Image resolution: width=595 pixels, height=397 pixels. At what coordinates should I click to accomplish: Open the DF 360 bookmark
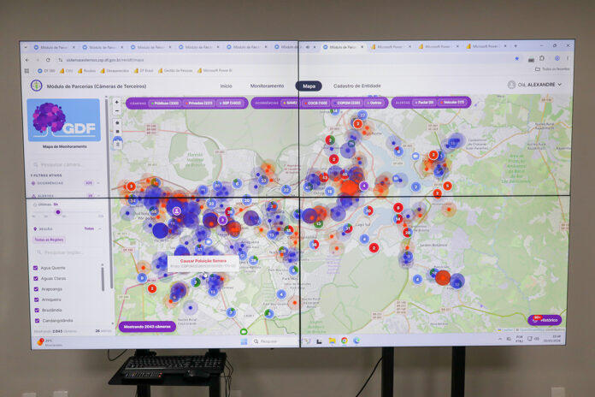[x=46, y=71]
